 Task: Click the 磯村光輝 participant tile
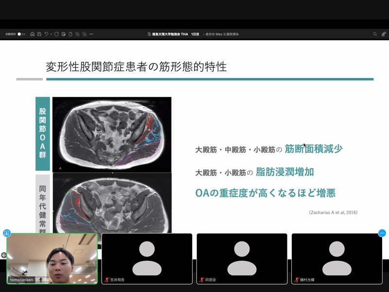point(337,259)
